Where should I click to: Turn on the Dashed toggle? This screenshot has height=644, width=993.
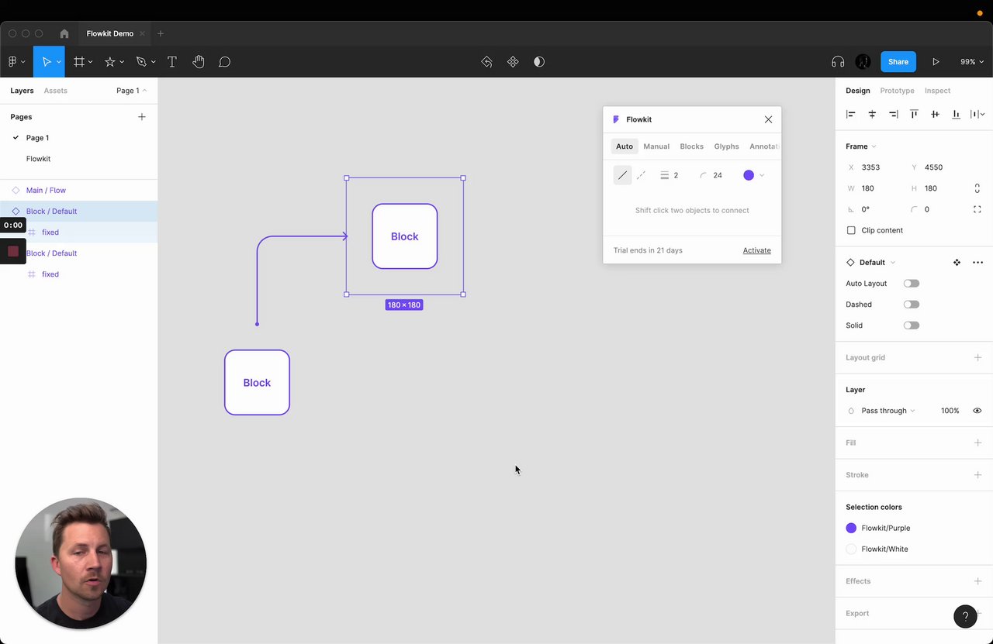coord(912,305)
